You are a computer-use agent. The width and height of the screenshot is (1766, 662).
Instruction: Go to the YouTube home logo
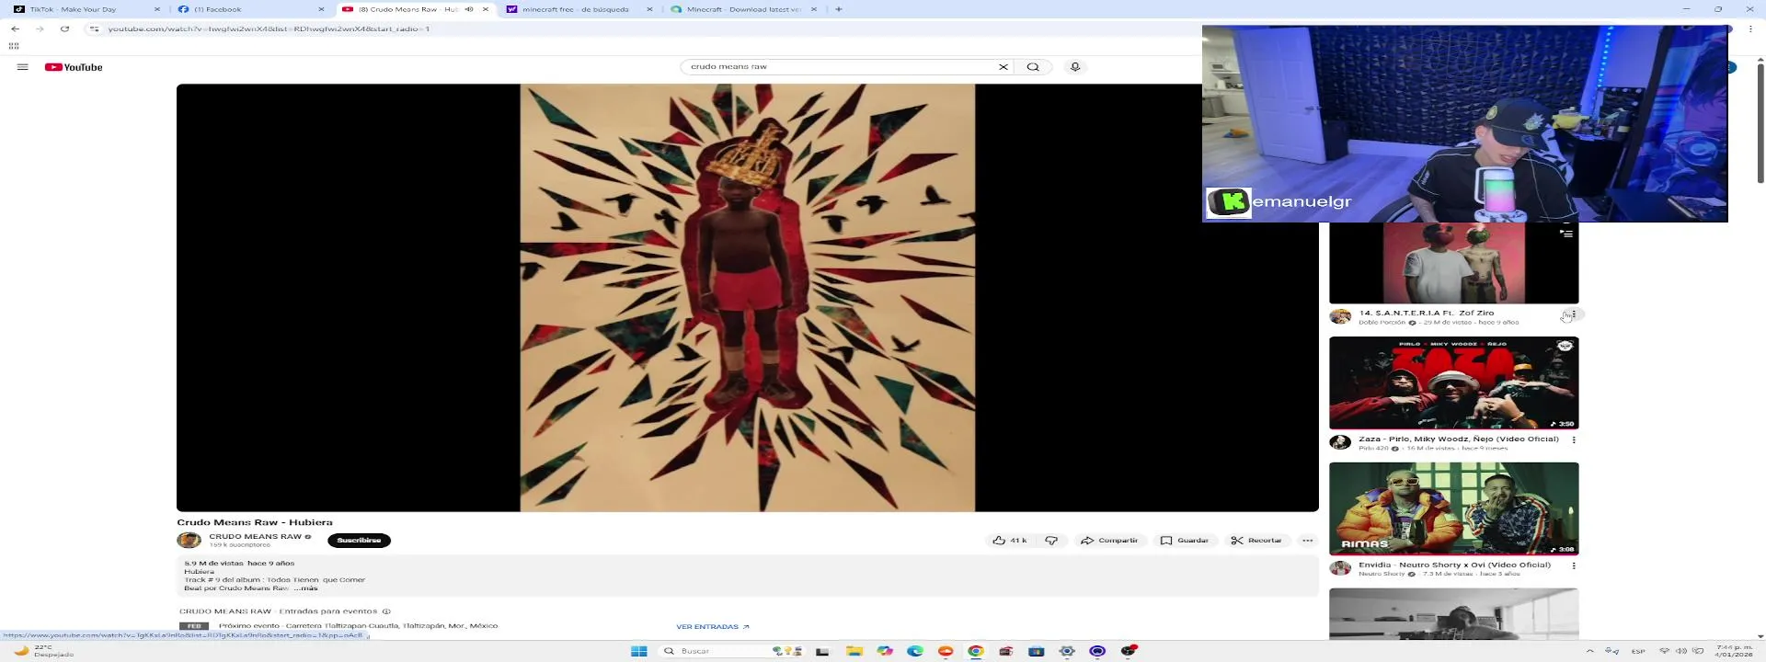tap(74, 67)
